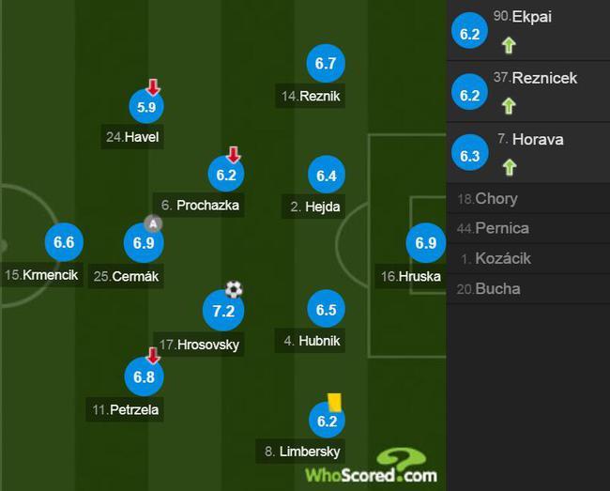
Task: Click Ekpai's green substituted-on arrow
Action: pos(509,45)
